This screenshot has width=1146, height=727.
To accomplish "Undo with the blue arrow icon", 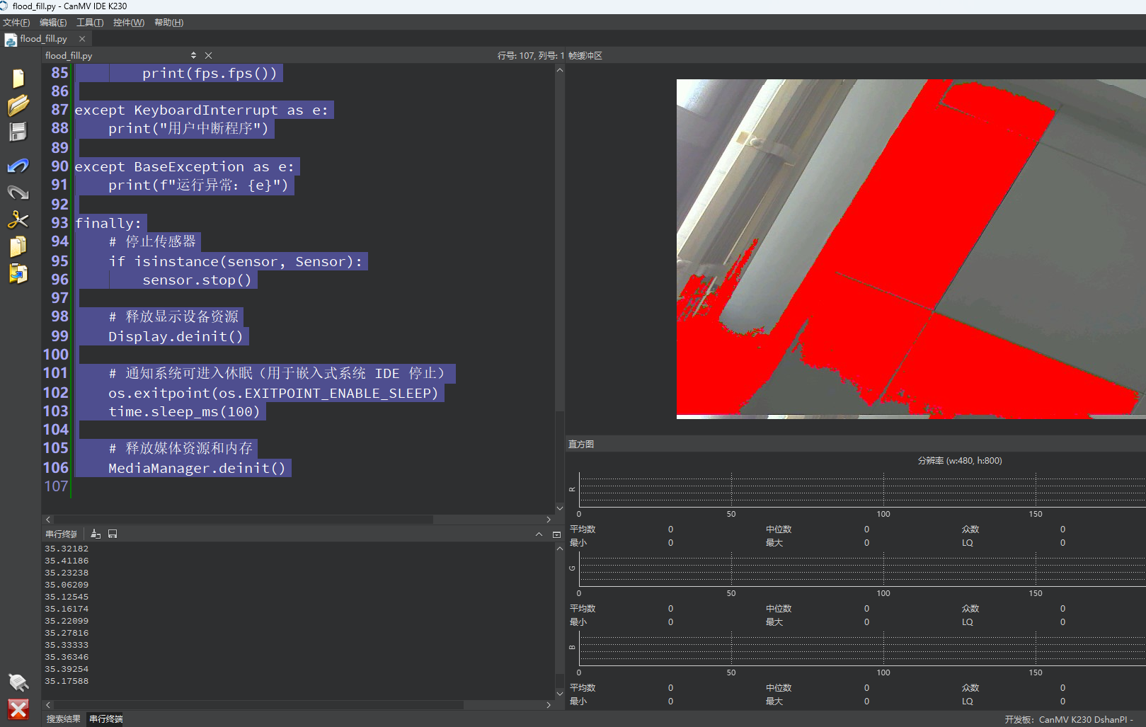I will point(18,166).
